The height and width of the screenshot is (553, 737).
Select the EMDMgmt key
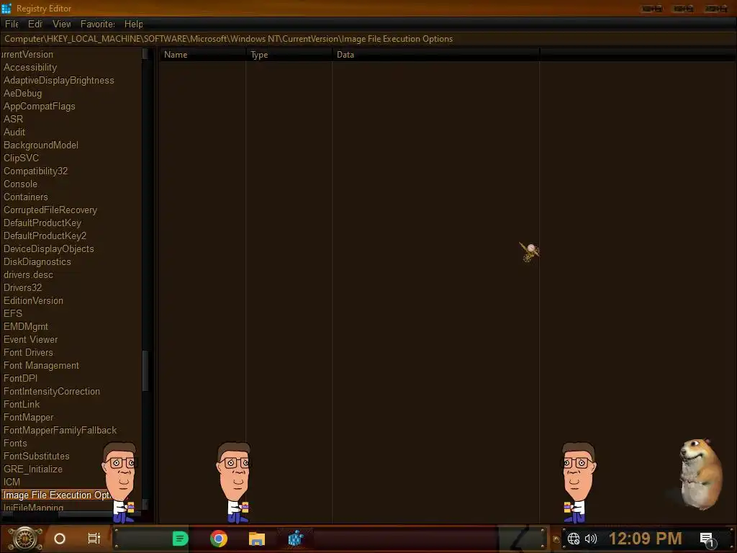coord(26,326)
